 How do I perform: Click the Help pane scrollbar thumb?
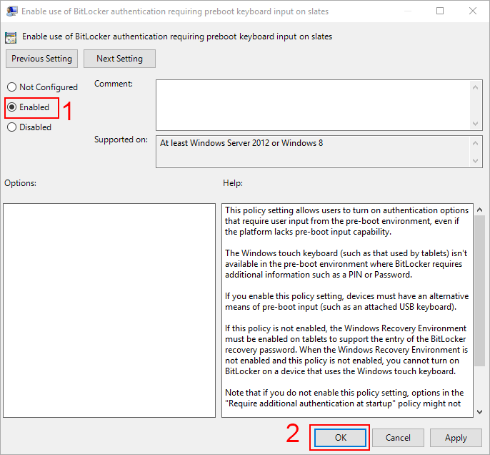point(479,290)
